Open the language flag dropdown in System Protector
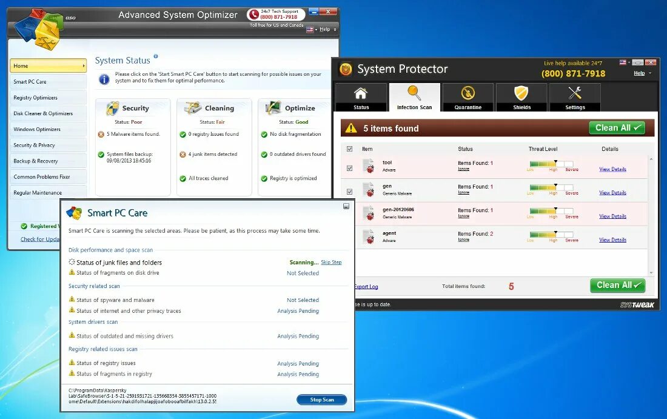Image resolution: width=667 pixels, height=419 pixels. 625,62
